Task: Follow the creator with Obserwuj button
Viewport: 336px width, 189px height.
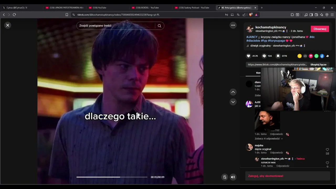Action: (320, 29)
